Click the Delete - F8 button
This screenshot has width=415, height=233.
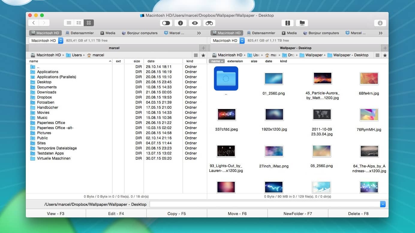pyautogui.click(x=358, y=214)
